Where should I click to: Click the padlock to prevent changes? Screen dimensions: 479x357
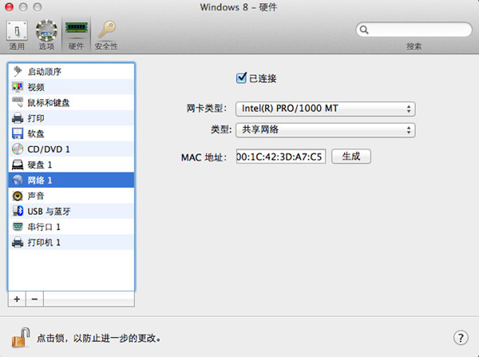point(21,338)
